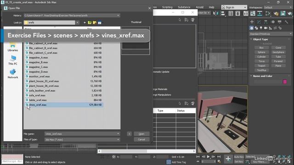Viewport: 294px width, 165px height.
Task: Open Rendered Frame Window icon
Action: pyautogui.click(x=283, y=13)
